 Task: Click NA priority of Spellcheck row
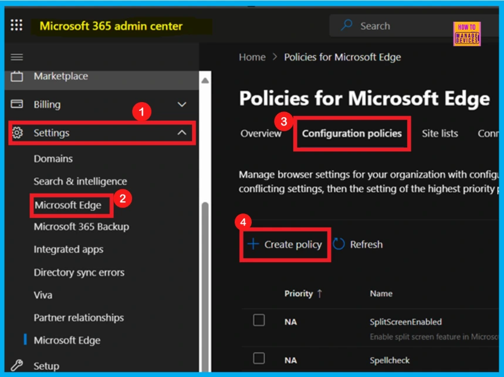click(x=290, y=361)
